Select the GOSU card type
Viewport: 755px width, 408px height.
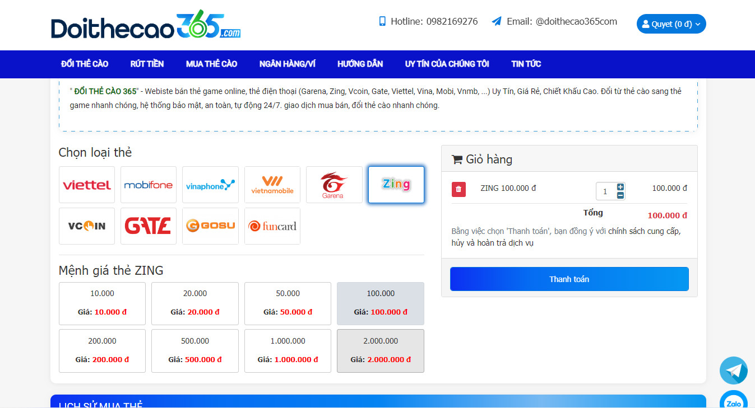coord(210,226)
